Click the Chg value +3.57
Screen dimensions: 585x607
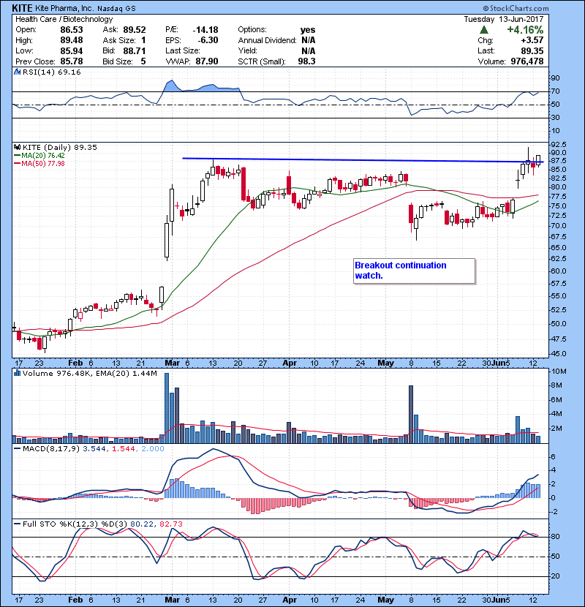(532, 40)
